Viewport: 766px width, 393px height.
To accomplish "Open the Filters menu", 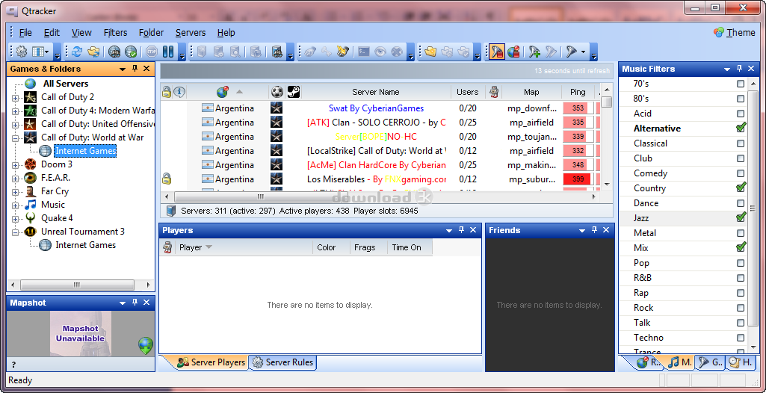I will [x=115, y=33].
